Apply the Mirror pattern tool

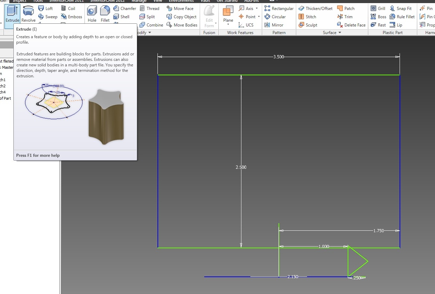click(x=274, y=25)
